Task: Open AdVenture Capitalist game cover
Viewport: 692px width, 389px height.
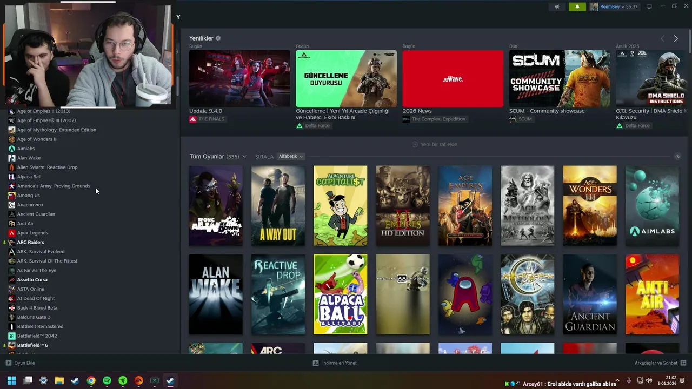Action: (341, 206)
